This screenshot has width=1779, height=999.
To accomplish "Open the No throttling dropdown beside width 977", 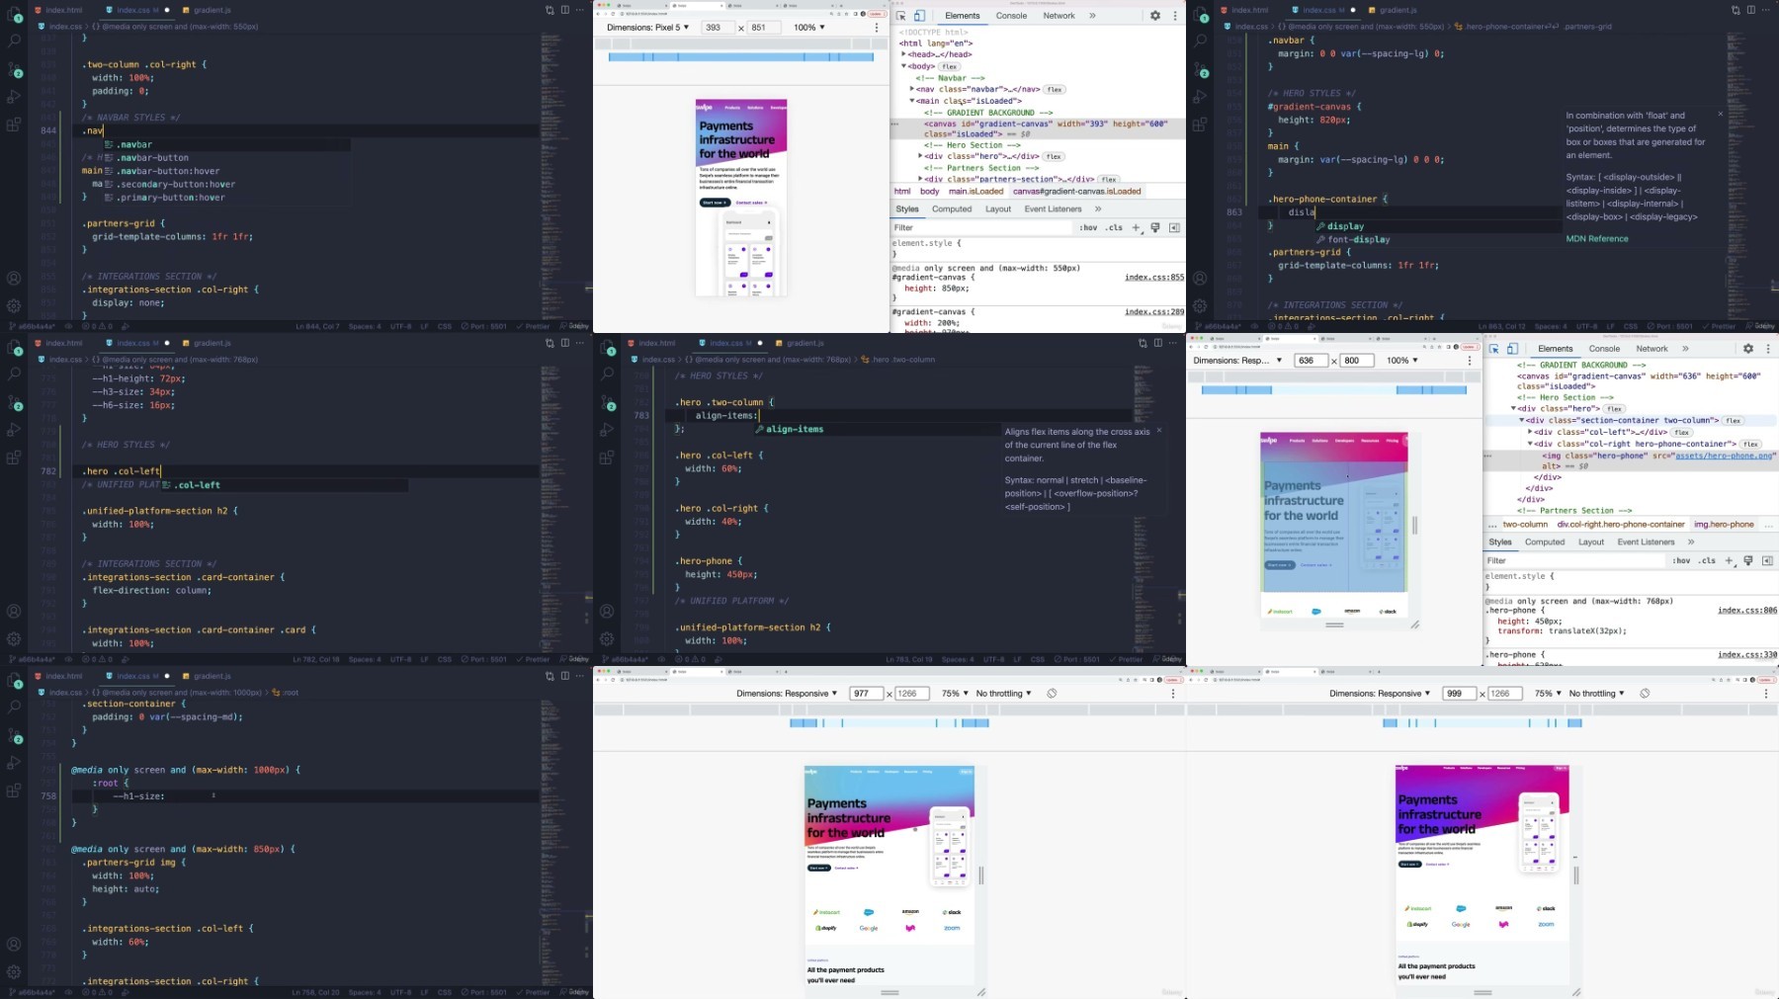I will [1003, 694].
